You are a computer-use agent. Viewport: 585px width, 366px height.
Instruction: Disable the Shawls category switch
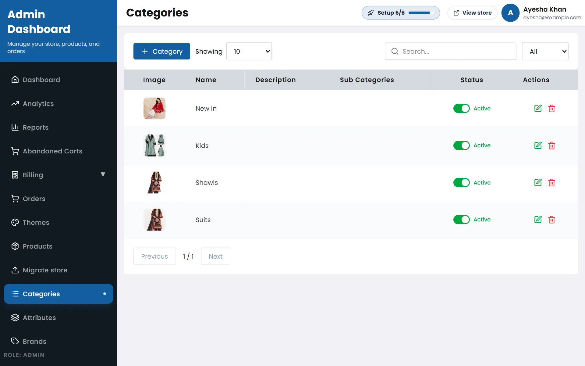pyautogui.click(x=461, y=182)
